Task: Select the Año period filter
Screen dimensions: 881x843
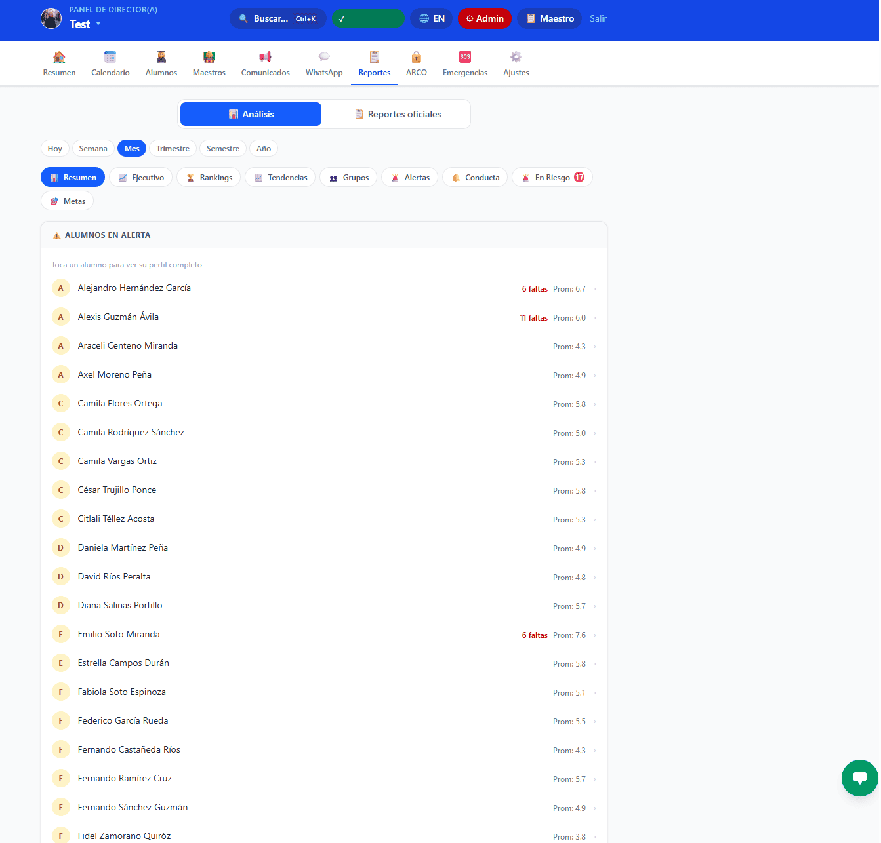Action: click(264, 149)
